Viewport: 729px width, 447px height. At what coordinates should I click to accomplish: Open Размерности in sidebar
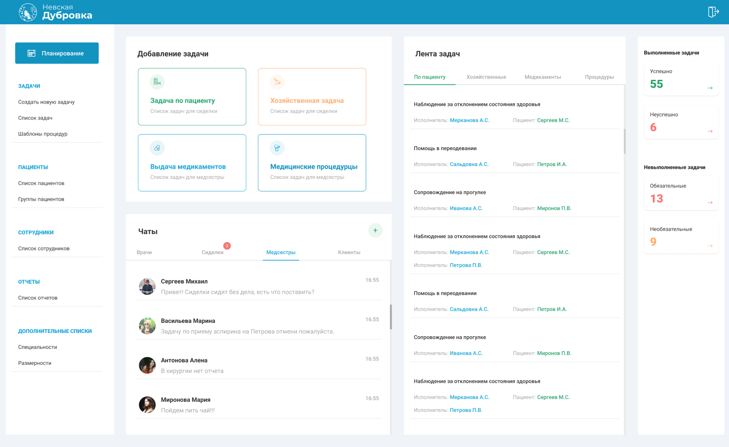35,363
